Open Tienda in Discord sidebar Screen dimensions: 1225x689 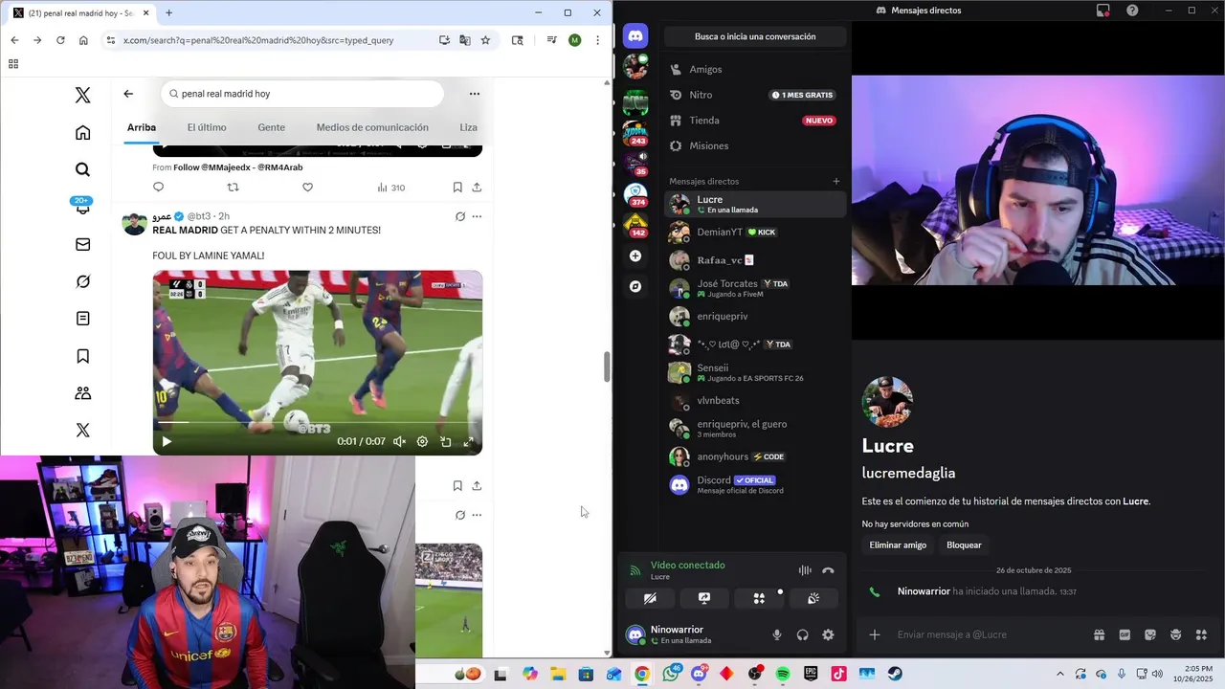point(755,121)
